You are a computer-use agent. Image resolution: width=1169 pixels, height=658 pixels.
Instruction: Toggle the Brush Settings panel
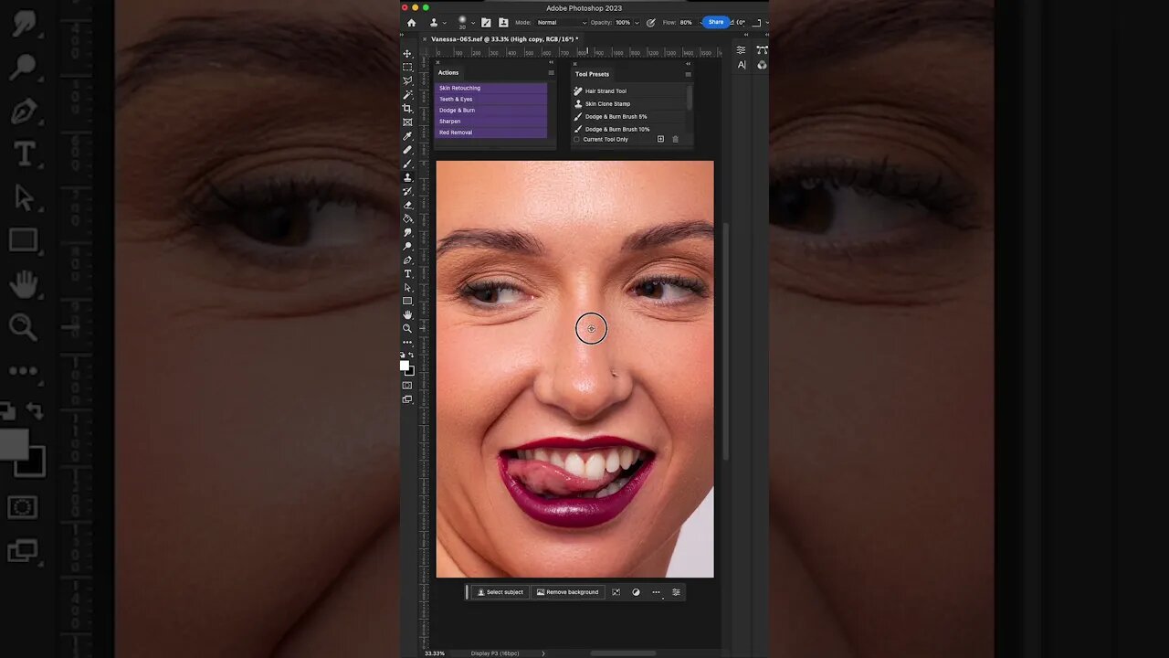click(486, 22)
